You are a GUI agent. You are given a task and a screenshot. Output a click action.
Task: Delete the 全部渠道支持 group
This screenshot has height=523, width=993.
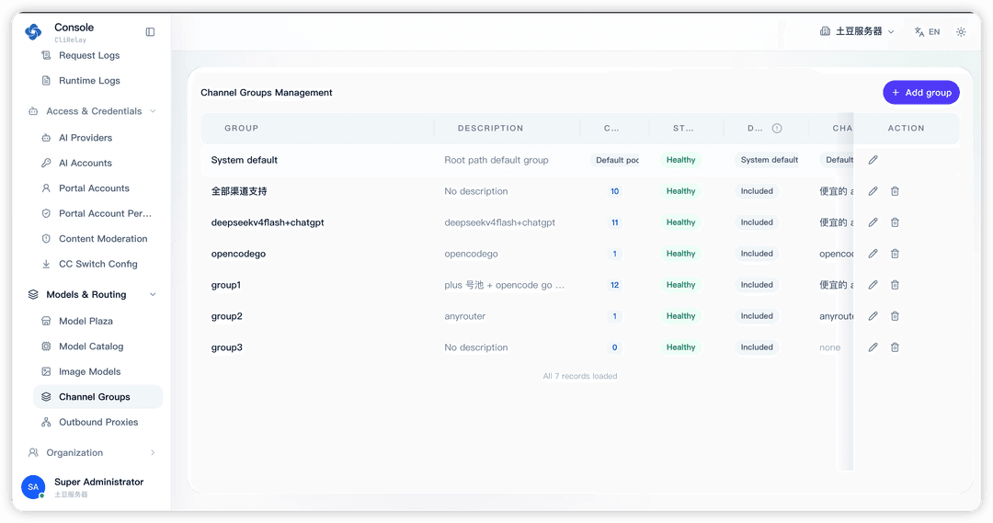[x=895, y=191]
